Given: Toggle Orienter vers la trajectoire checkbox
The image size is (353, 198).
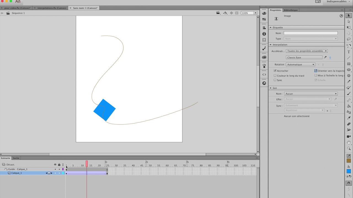Looking at the screenshot, I should 316,71.
